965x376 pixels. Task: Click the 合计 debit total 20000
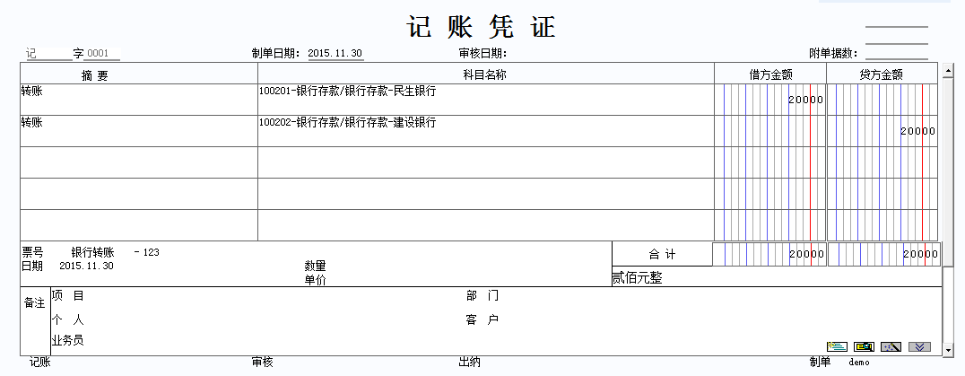[807, 254]
